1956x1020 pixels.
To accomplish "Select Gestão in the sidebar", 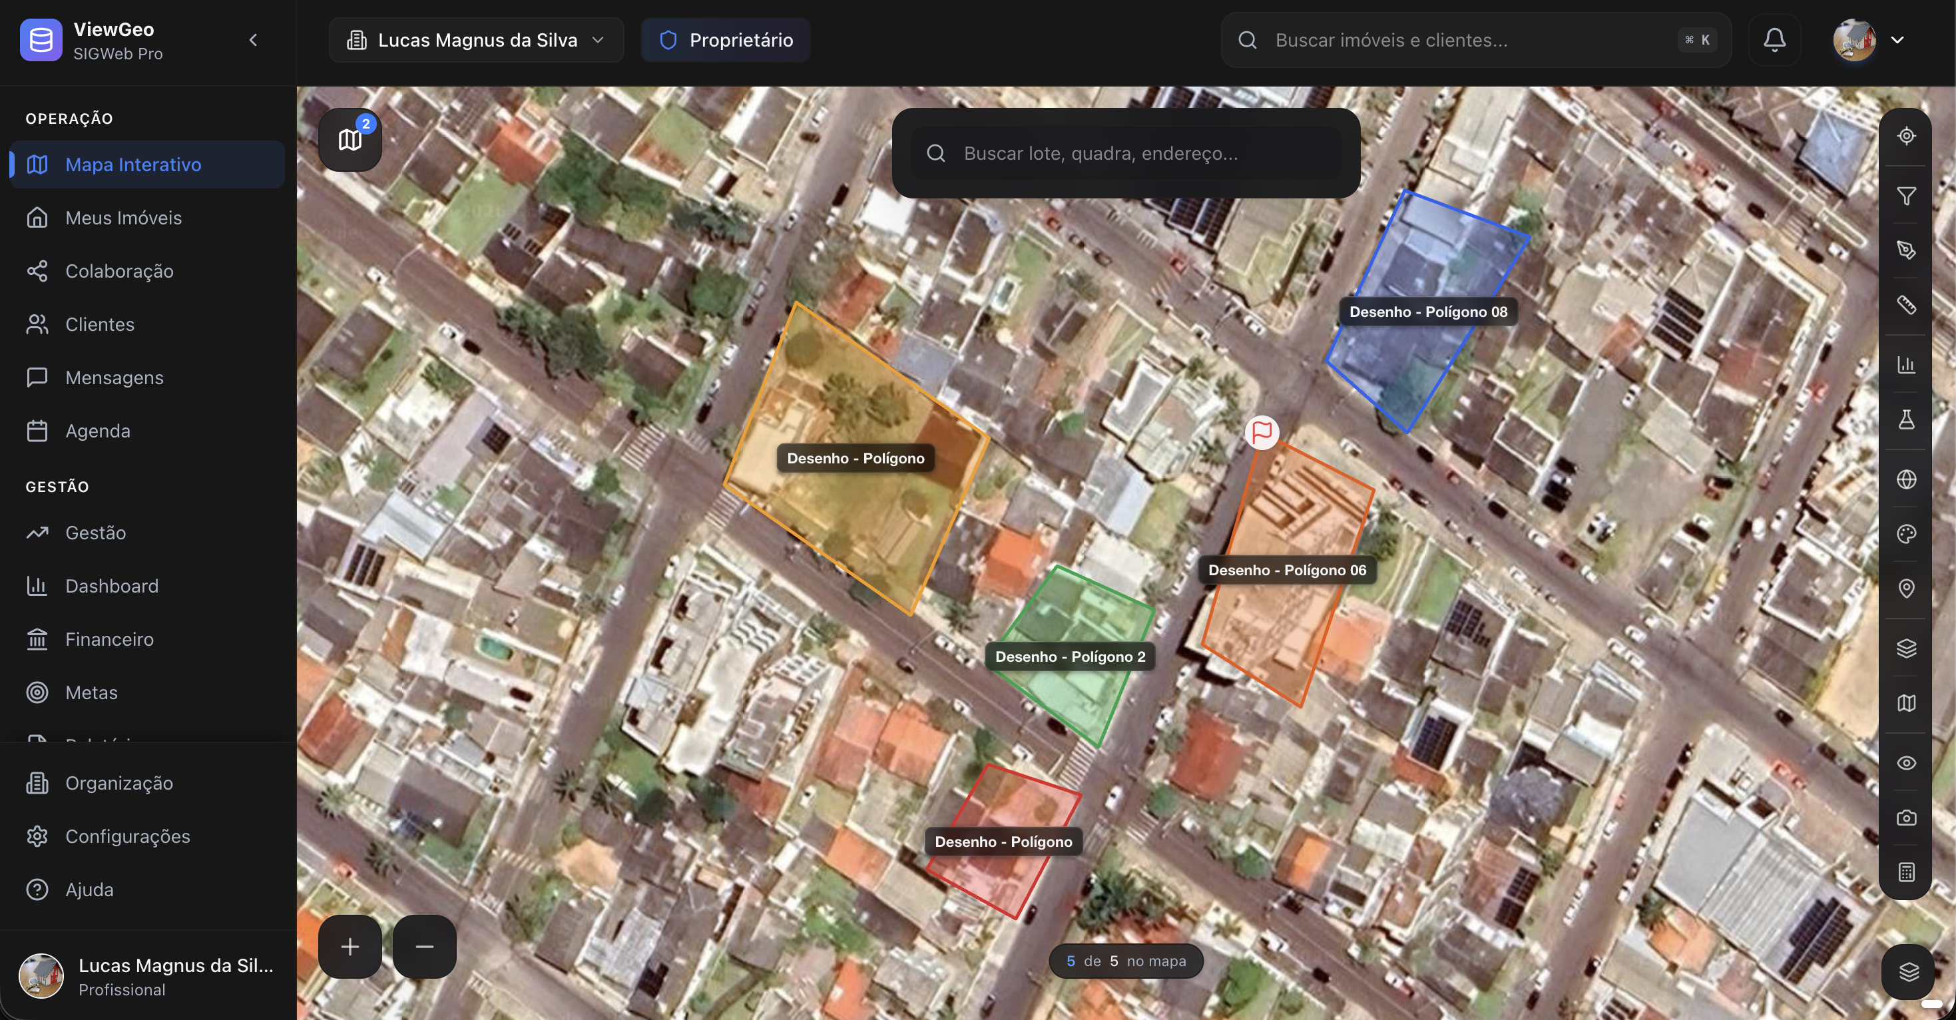I will click(147, 533).
